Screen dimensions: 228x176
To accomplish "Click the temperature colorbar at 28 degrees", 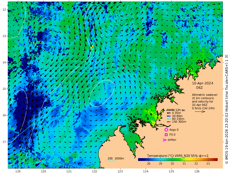I will point(148,160).
